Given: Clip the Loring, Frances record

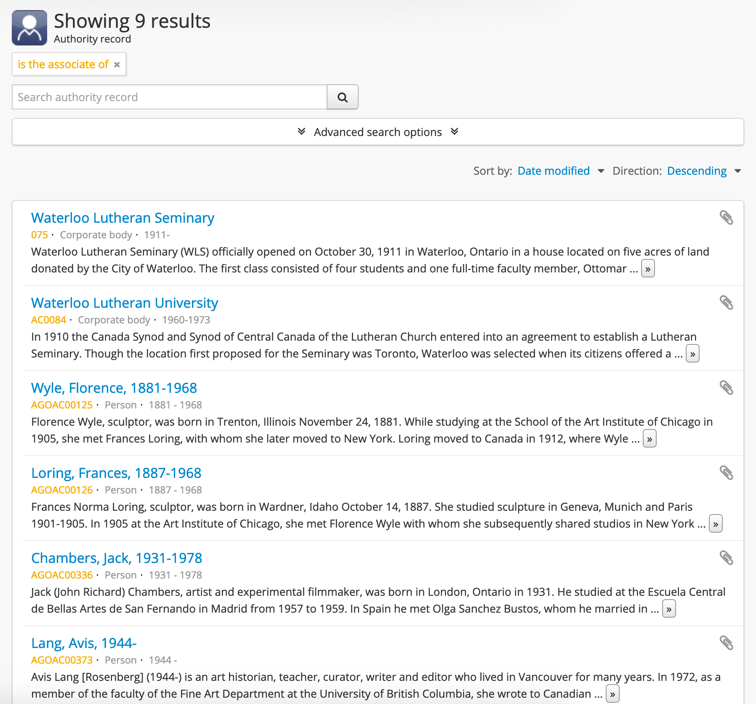Looking at the screenshot, I should pyautogui.click(x=726, y=473).
